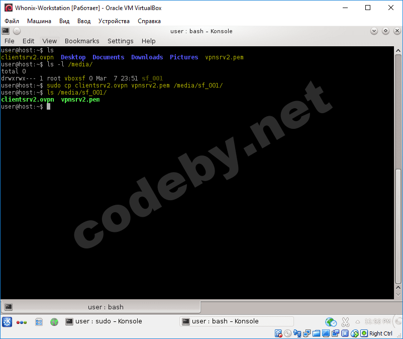Click the down chevron button near Konsole's top-right corner
The height and width of the screenshot is (339, 403).
tap(374, 31)
